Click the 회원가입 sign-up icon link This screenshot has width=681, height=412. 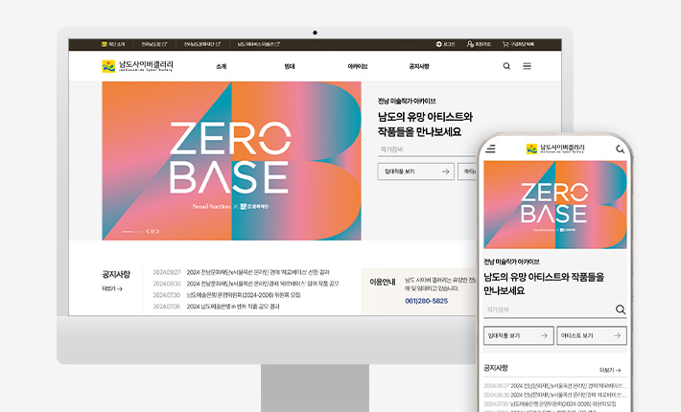pos(479,44)
